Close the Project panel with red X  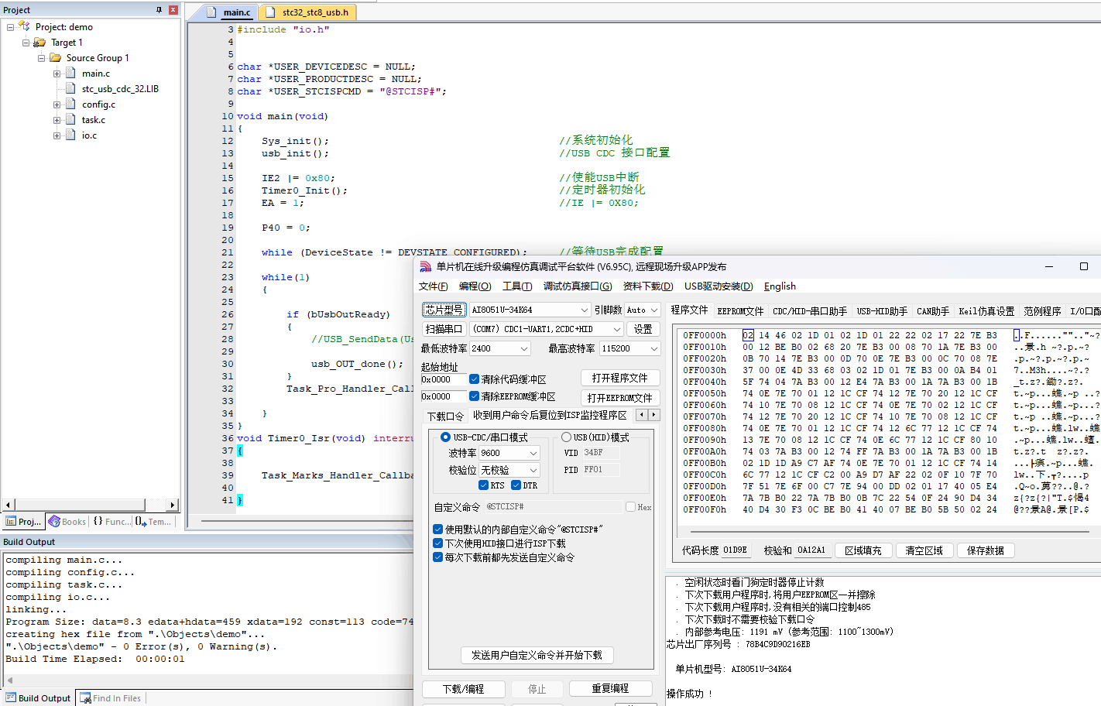point(173,10)
